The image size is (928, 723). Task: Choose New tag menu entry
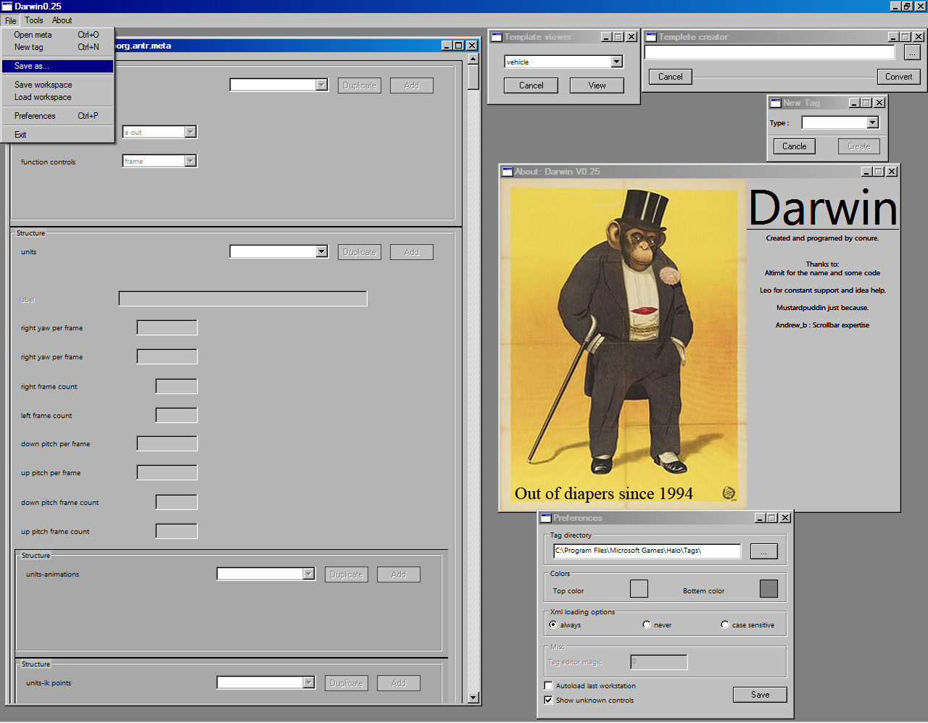coord(57,47)
